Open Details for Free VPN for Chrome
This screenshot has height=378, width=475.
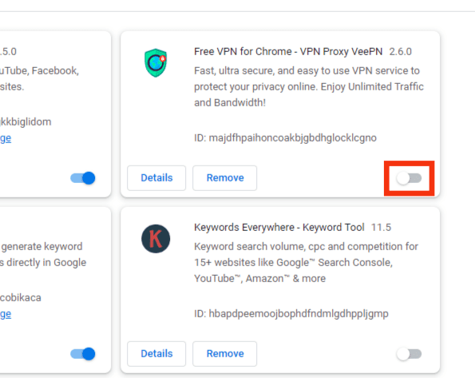pos(156,178)
